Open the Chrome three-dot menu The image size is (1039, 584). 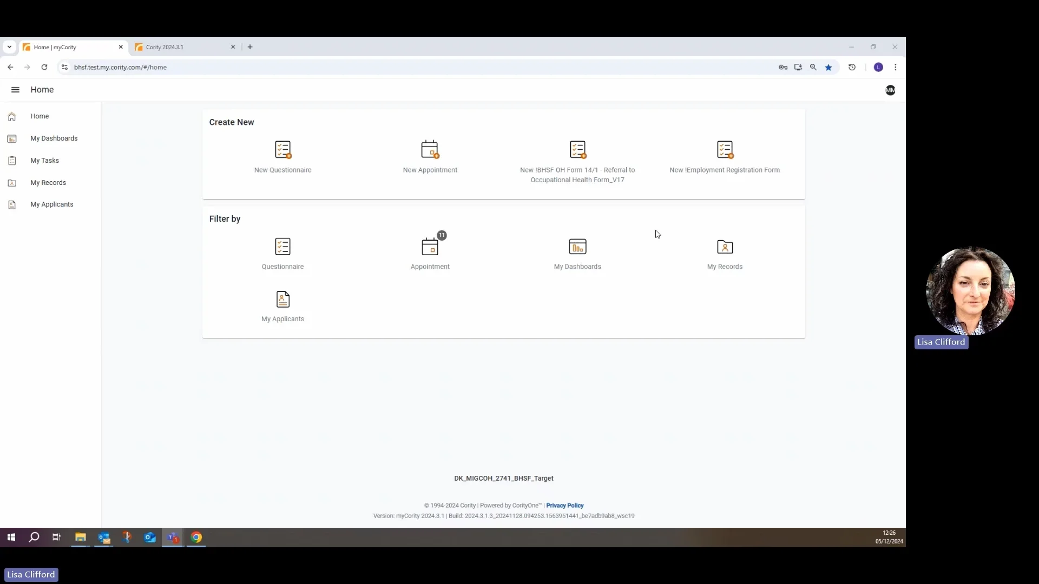click(896, 67)
